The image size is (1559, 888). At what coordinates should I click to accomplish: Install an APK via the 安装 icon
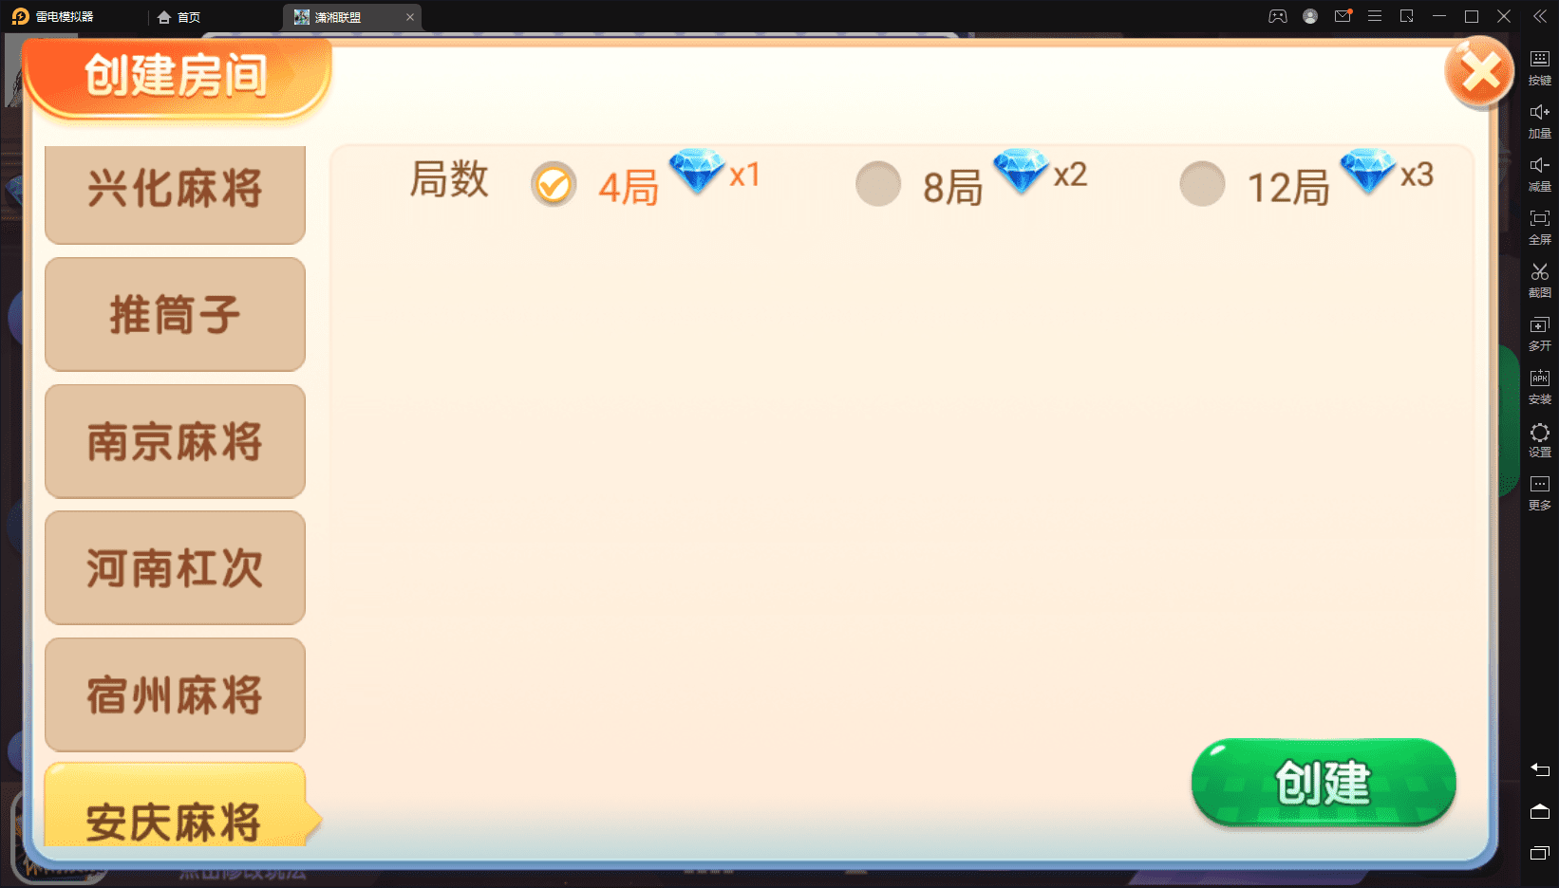click(1539, 385)
